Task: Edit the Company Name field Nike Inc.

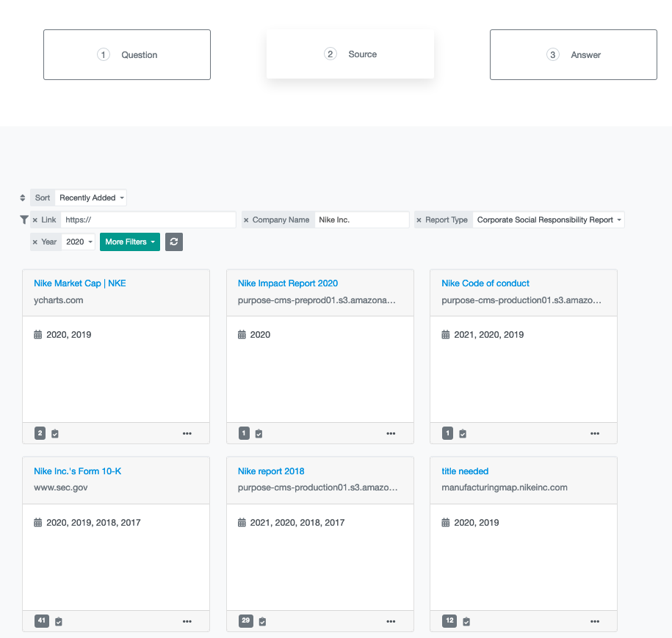Action: [362, 220]
